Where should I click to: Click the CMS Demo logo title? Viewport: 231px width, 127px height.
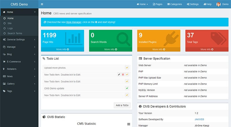(19, 4)
